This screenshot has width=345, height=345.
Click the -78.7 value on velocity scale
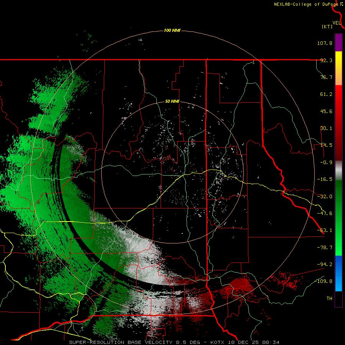click(x=325, y=248)
